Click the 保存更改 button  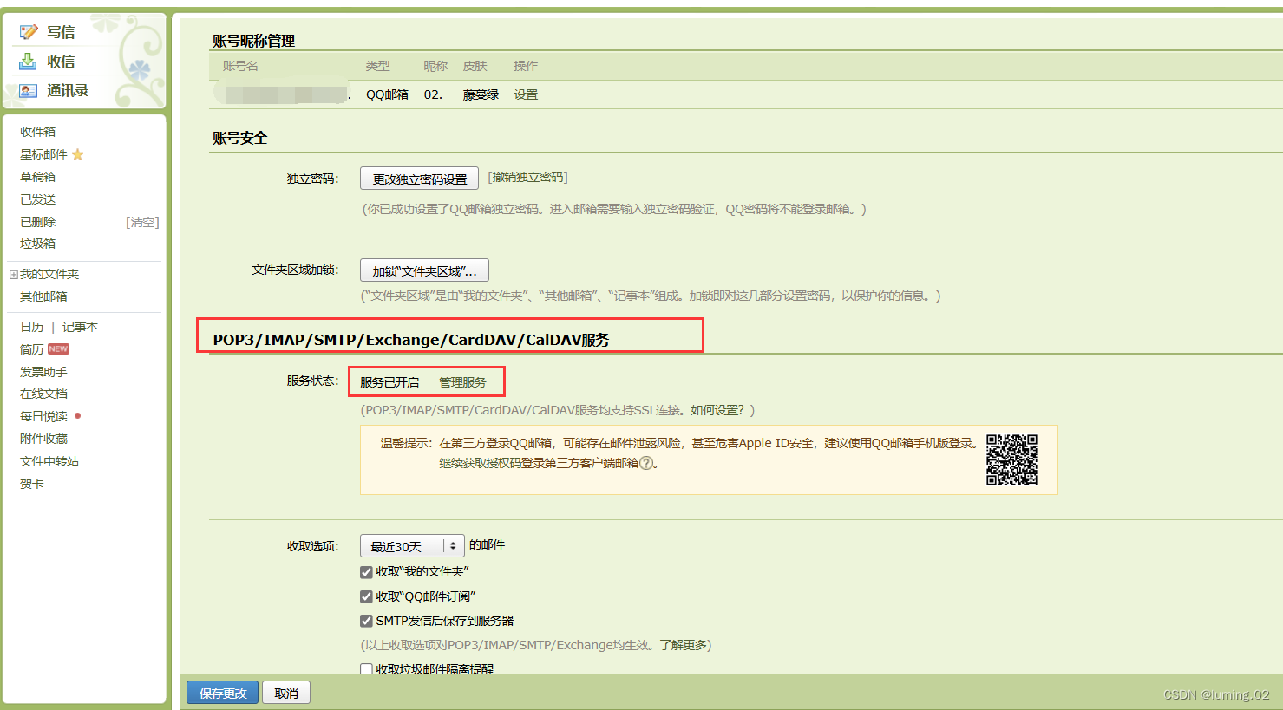pyautogui.click(x=222, y=692)
